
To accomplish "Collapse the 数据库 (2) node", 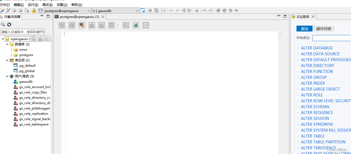I will (x=7, y=44).
